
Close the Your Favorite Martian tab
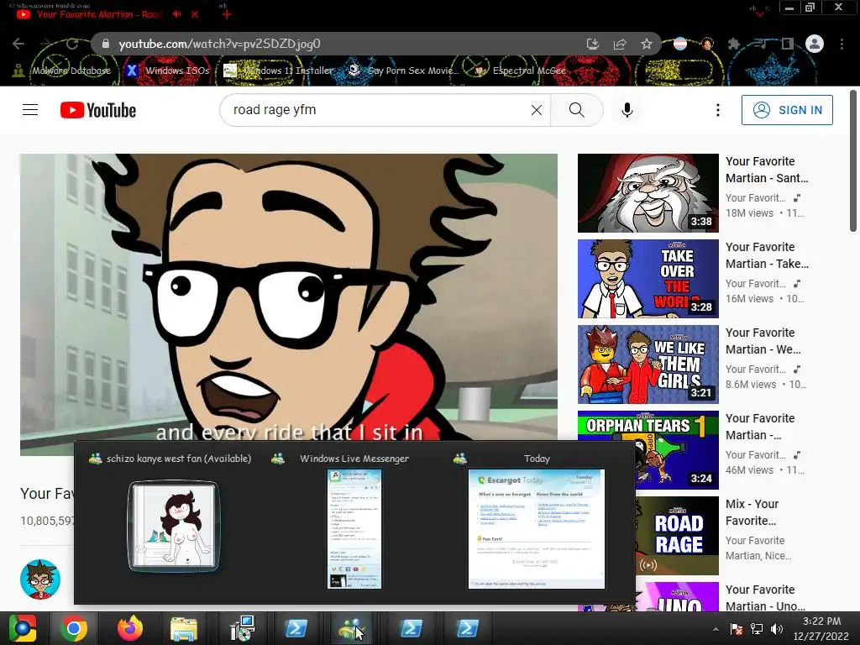coord(195,14)
